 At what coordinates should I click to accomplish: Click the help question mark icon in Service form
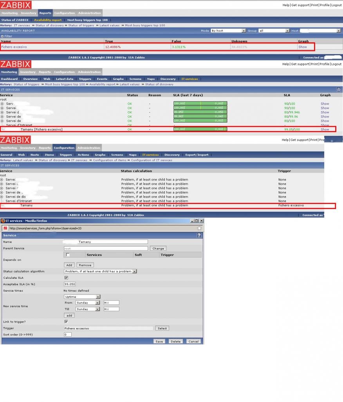pos(199,235)
